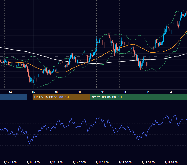This screenshot has width=187, height=165.
Task: Click hour label 18 on price chart axis
Action: click(56, 92)
